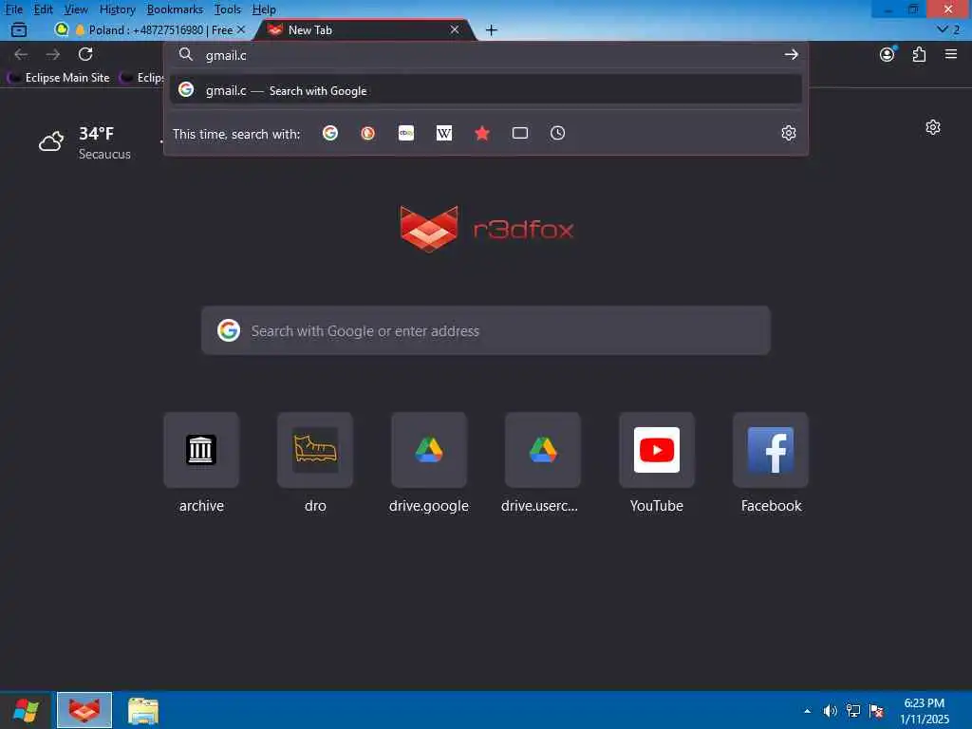The height and width of the screenshot is (729, 972).
Task: Open the Firefox View icon
Action: (19, 29)
